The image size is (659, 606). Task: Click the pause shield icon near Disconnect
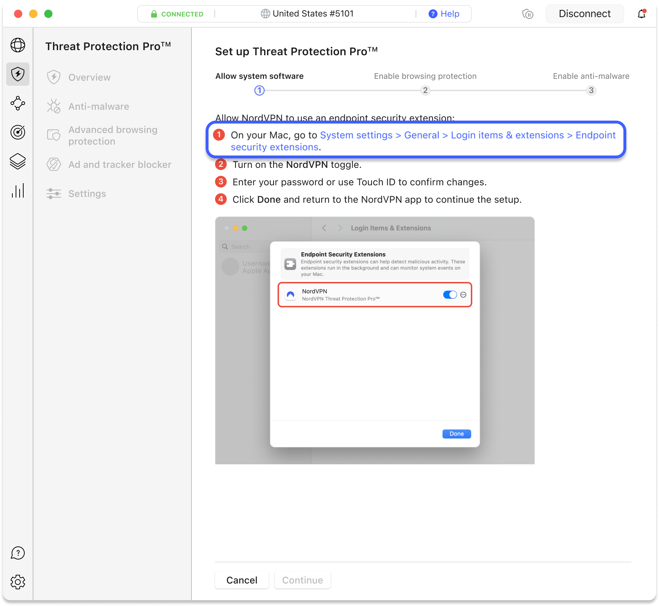pos(527,14)
